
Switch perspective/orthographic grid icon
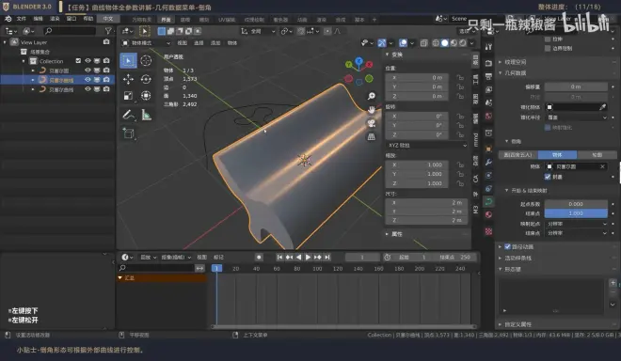(371, 137)
